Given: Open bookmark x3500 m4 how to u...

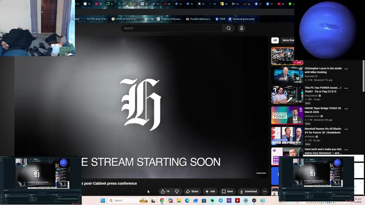Looking at the screenshot, I should point(124,19).
